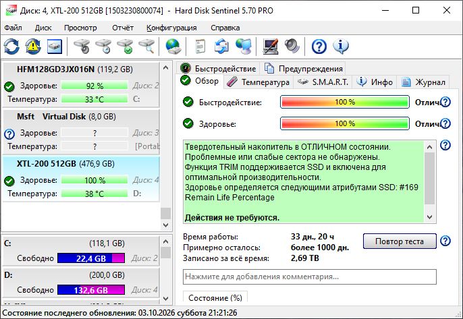463x319 pixels.
Task: Open the notepad report toolbar icon
Action: [x=200, y=47]
